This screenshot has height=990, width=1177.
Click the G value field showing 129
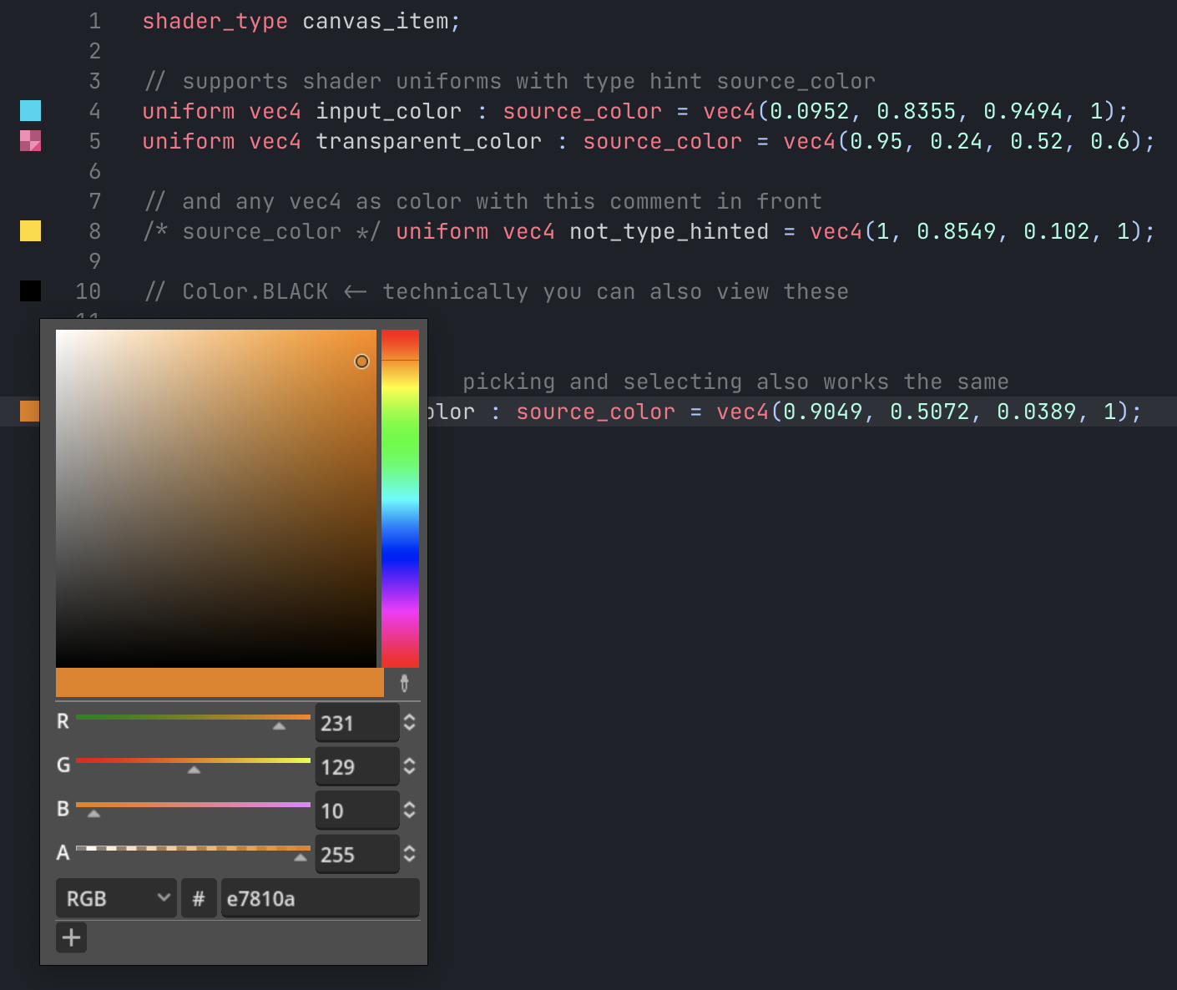click(x=356, y=766)
